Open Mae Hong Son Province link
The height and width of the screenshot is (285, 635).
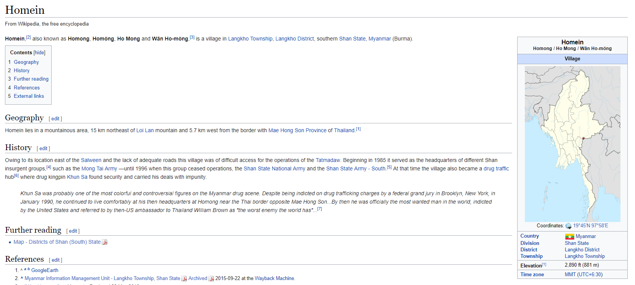(298, 131)
